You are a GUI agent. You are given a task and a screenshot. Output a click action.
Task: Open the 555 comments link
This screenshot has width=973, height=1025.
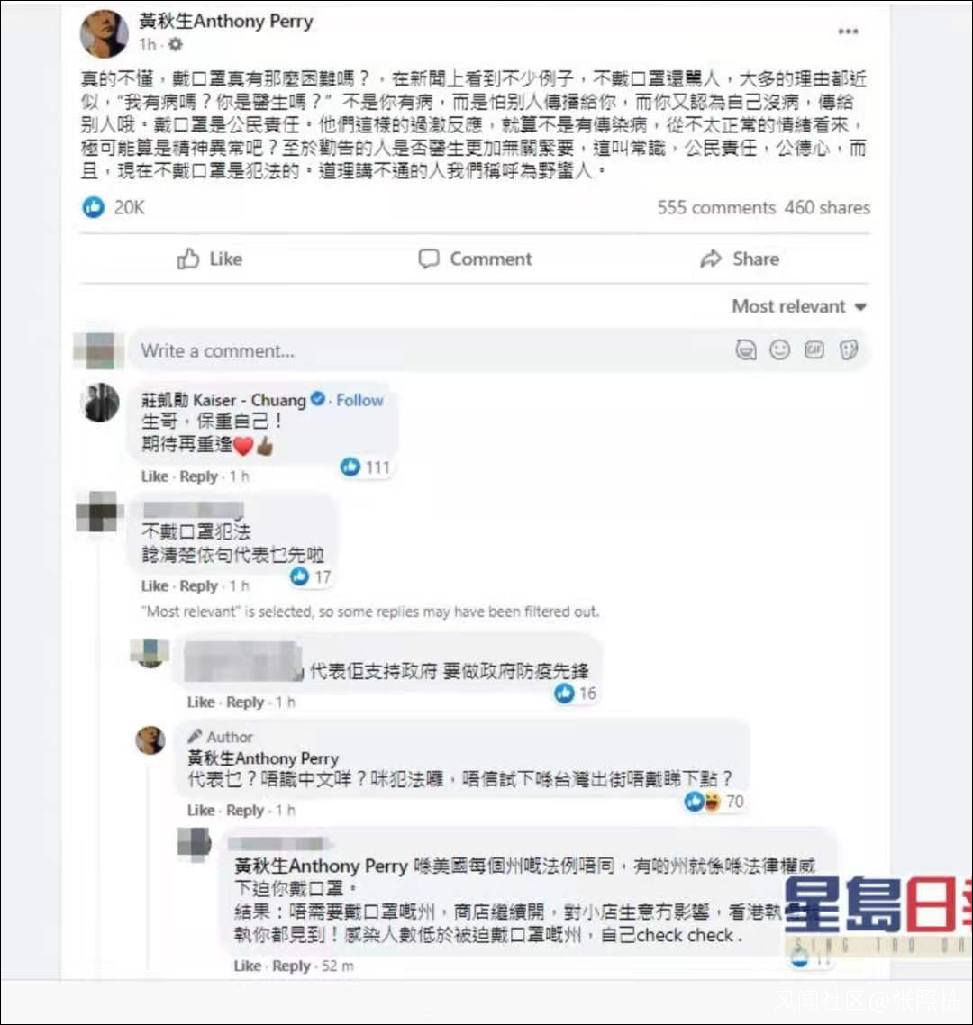tap(716, 207)
